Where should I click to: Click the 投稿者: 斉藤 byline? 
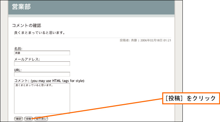tap(128, 40)
